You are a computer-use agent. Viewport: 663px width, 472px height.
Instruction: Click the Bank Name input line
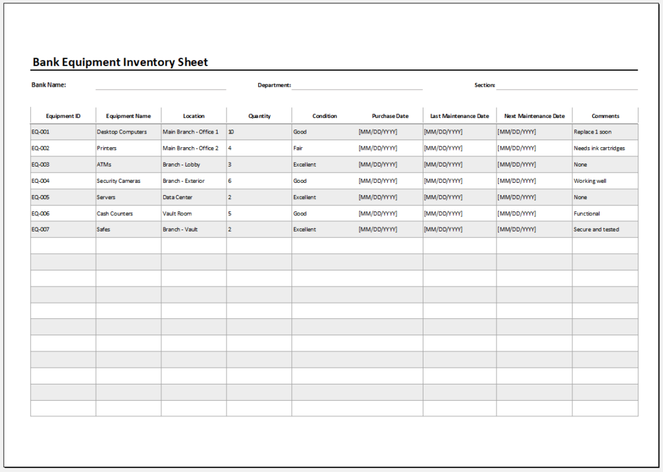(x=161, y=85)
